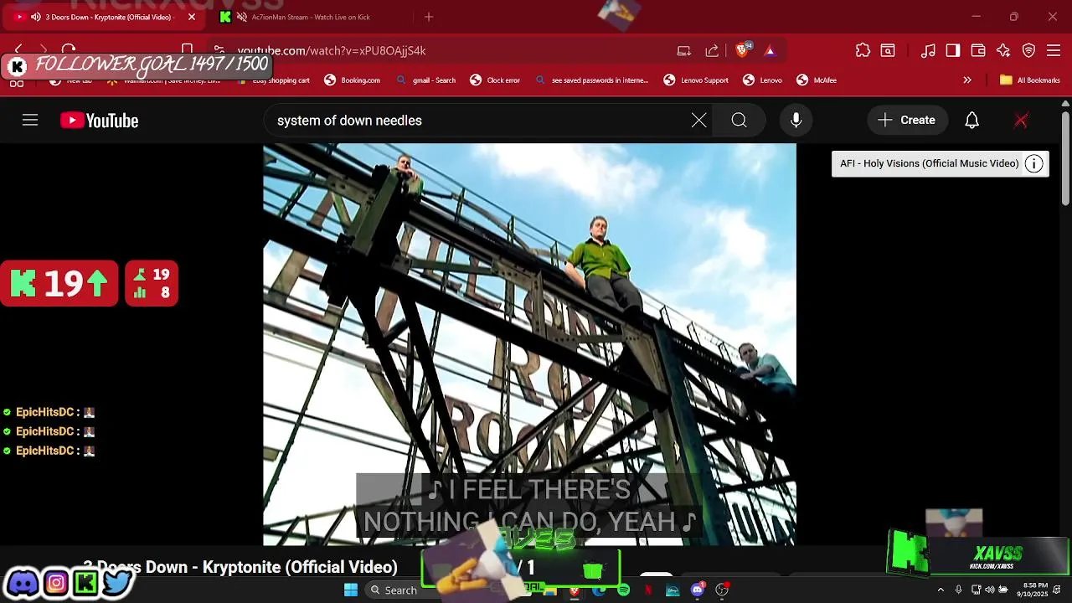Open the Brave VPN shield icon
1072x603 pixels.
tap(1029, 50)
